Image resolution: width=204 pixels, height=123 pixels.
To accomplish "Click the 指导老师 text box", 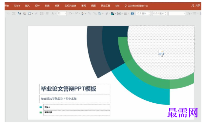I will point(77,113).
